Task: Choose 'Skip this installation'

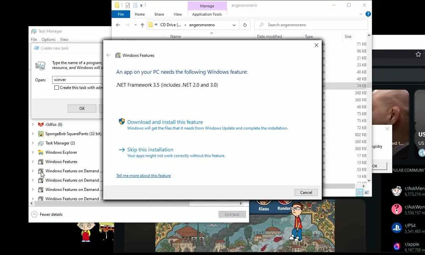Action: [150, 150]
